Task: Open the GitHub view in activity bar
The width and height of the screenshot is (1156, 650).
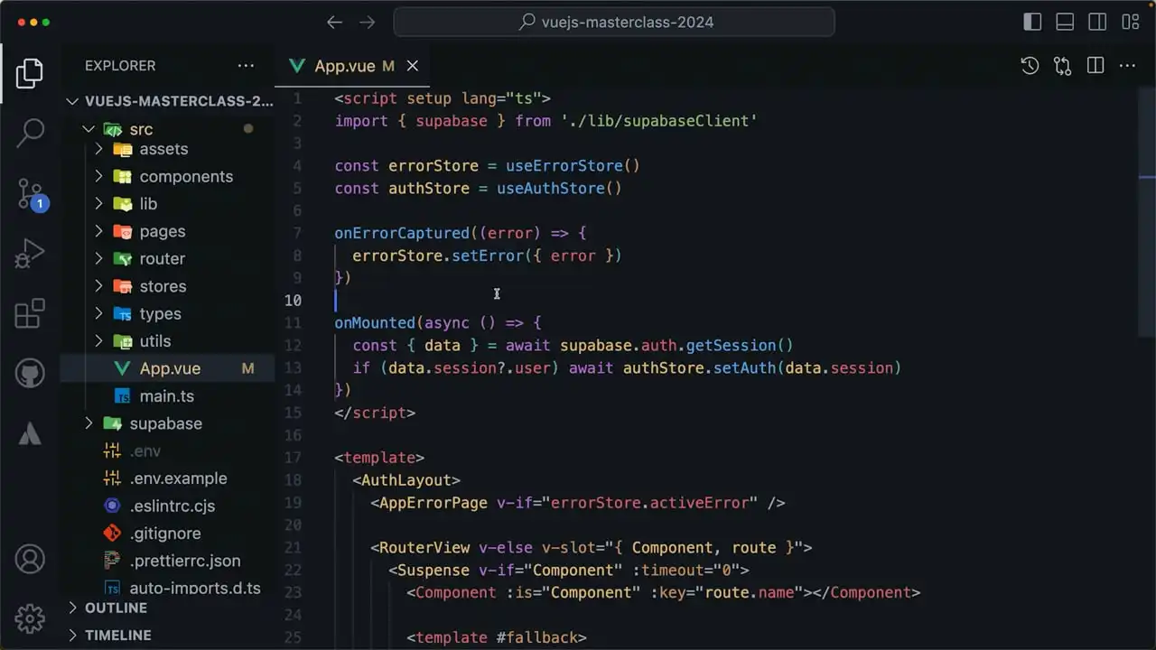Action: (x=30, y=373)
